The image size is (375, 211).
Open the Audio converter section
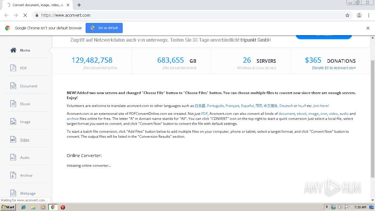pyautogui.click(x=25, y=158)
